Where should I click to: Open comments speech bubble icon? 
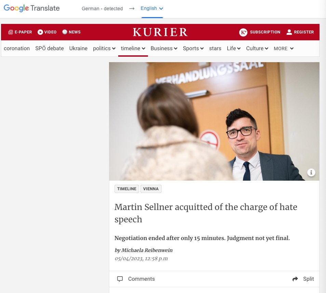pyautogui.click(x=120, y=279)
